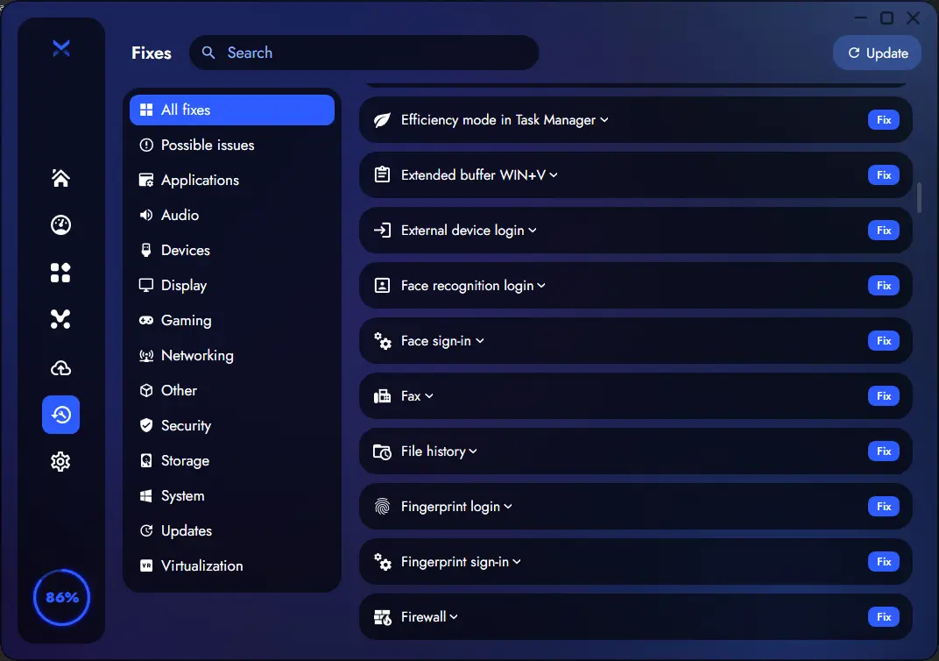Open the home icon in left sidebar
This screenshot has width=939, height=661.
tap(60, 178)
